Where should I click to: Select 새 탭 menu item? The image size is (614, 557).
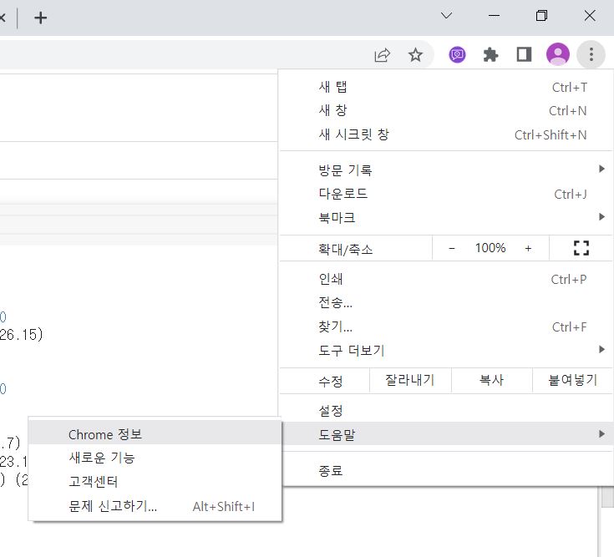coord(446,87)
